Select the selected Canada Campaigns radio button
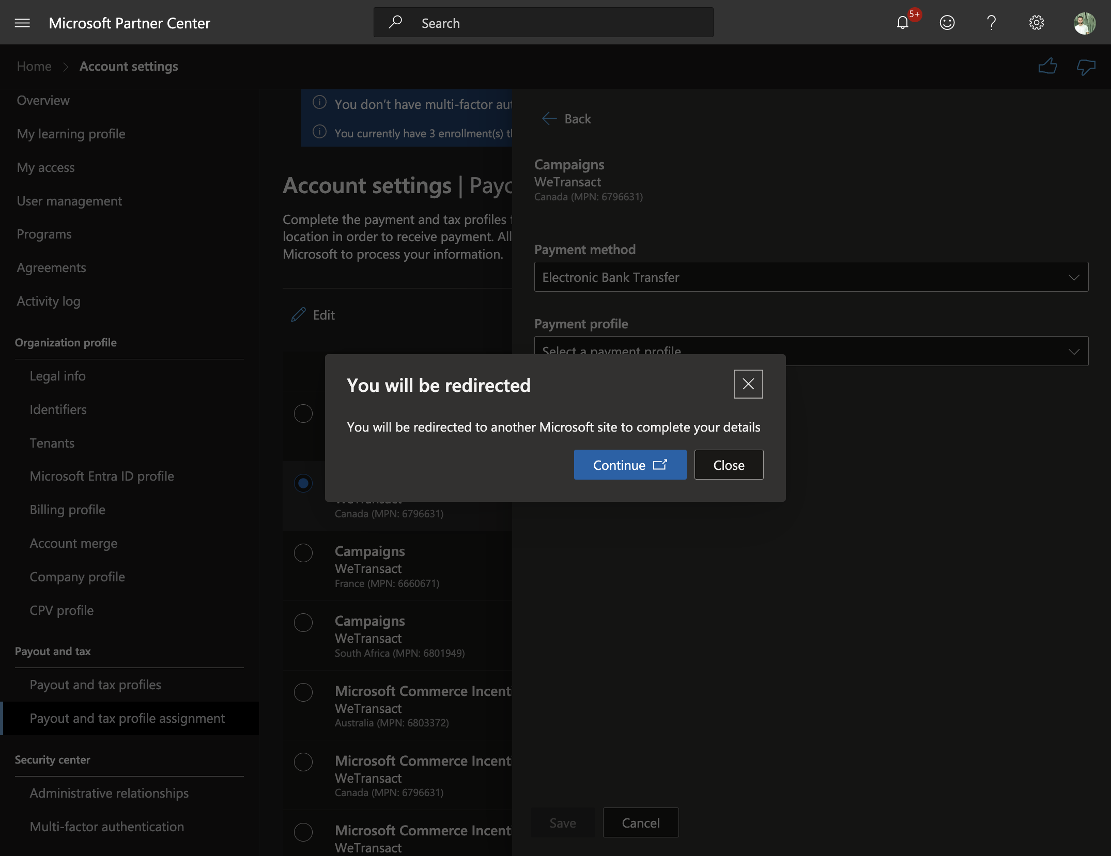 (303, 483)
